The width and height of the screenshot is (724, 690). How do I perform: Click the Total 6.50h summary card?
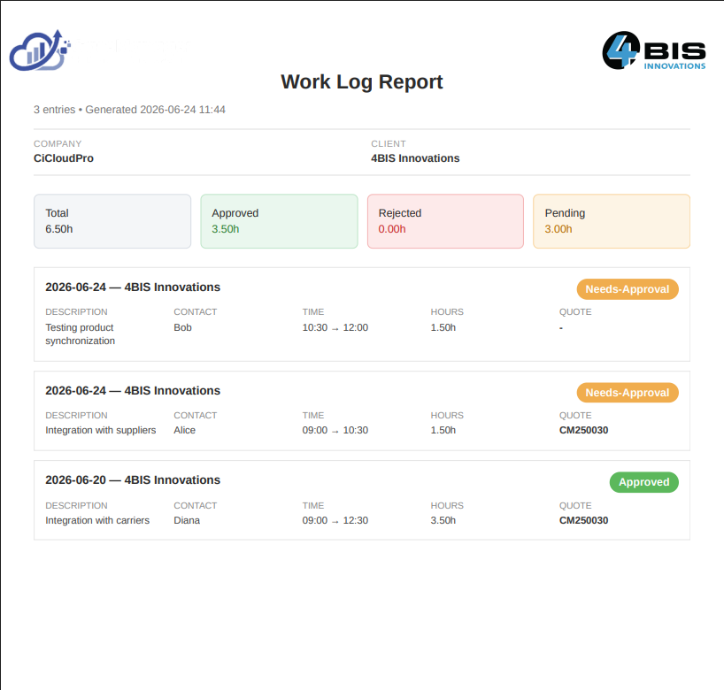112,221
